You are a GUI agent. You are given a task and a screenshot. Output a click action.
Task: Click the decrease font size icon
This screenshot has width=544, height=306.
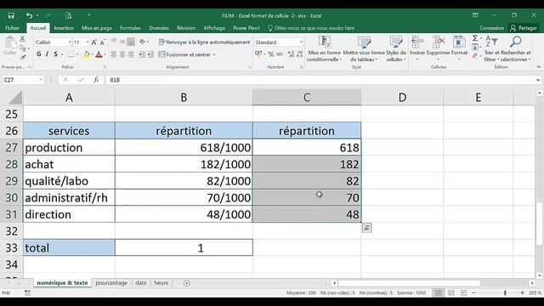pyautogui.click(x=102, y=42)
